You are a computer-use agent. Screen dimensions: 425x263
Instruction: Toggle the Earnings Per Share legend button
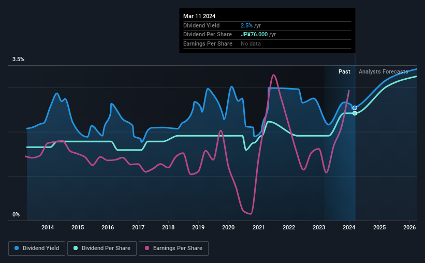173,248
